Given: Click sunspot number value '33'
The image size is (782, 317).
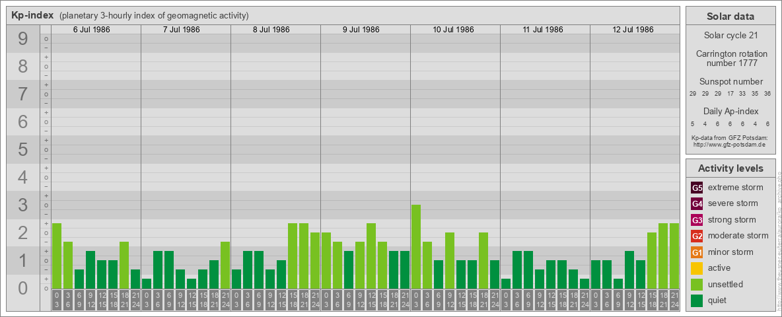Looking at the screenshot, I should point(742,94).
